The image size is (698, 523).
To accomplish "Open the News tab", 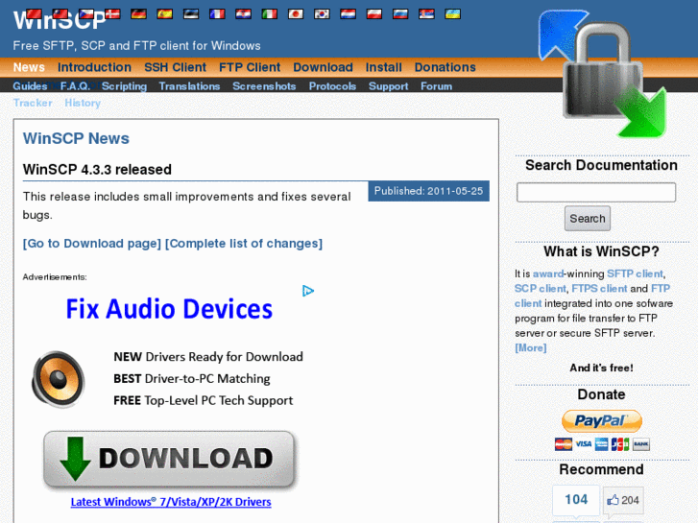I will pos(29,67).
